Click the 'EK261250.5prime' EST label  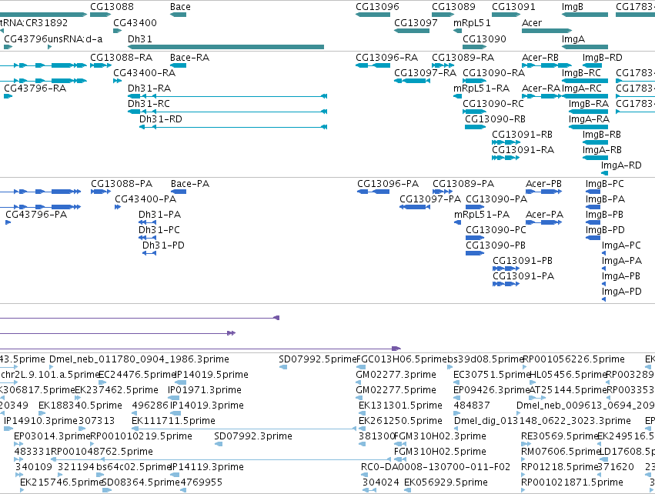400,421
